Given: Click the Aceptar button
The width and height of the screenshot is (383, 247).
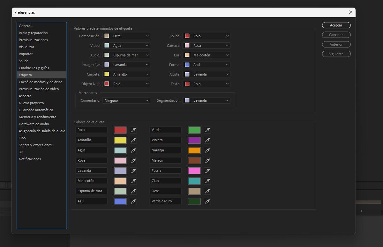Looking at the screenshot, I should coord(336,25).
